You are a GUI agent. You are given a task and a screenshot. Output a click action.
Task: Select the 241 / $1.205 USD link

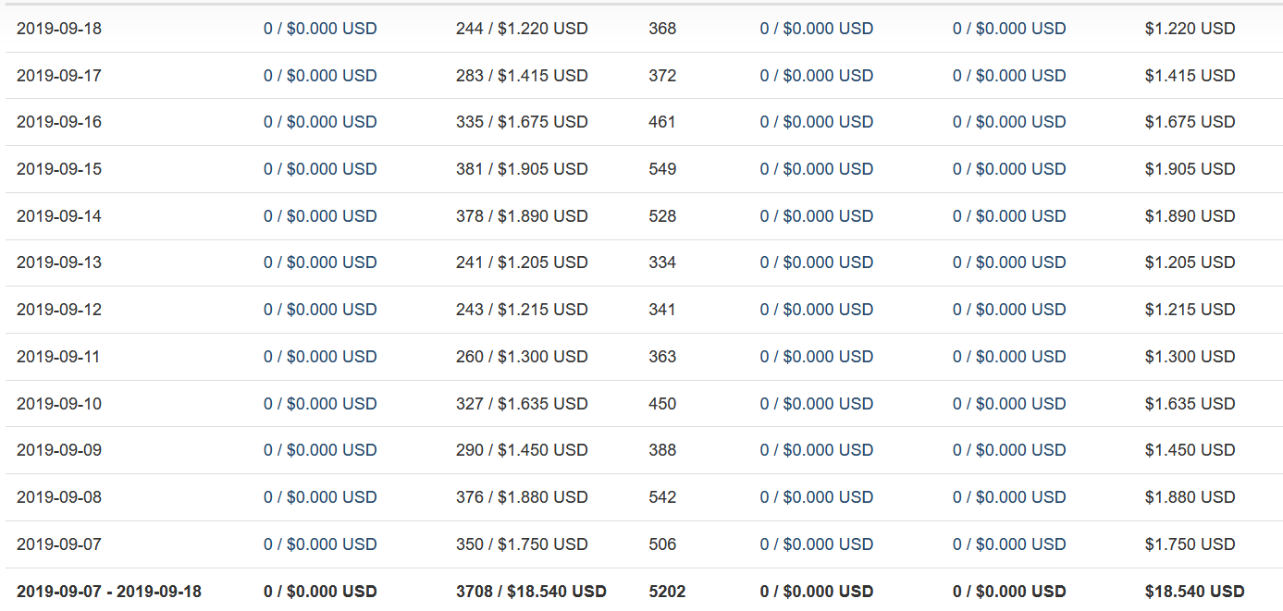[x=522, y=263]
